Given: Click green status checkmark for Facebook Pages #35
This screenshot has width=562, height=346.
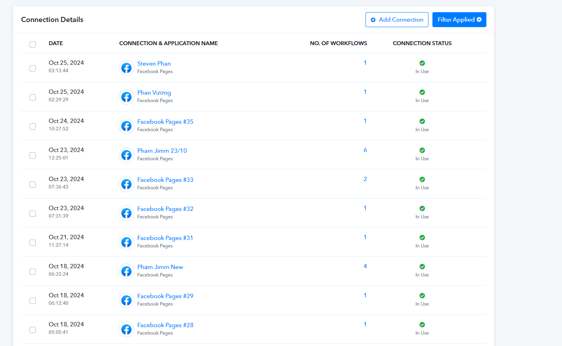Looking at the screenshot, I should 422,121.
